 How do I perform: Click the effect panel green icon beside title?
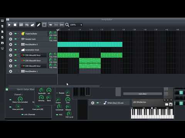[7, 90]
